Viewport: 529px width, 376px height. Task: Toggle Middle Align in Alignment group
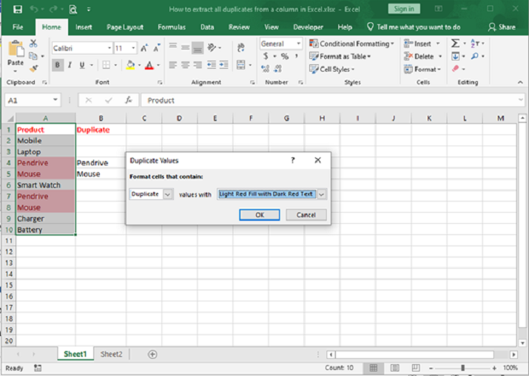[185, 48]
